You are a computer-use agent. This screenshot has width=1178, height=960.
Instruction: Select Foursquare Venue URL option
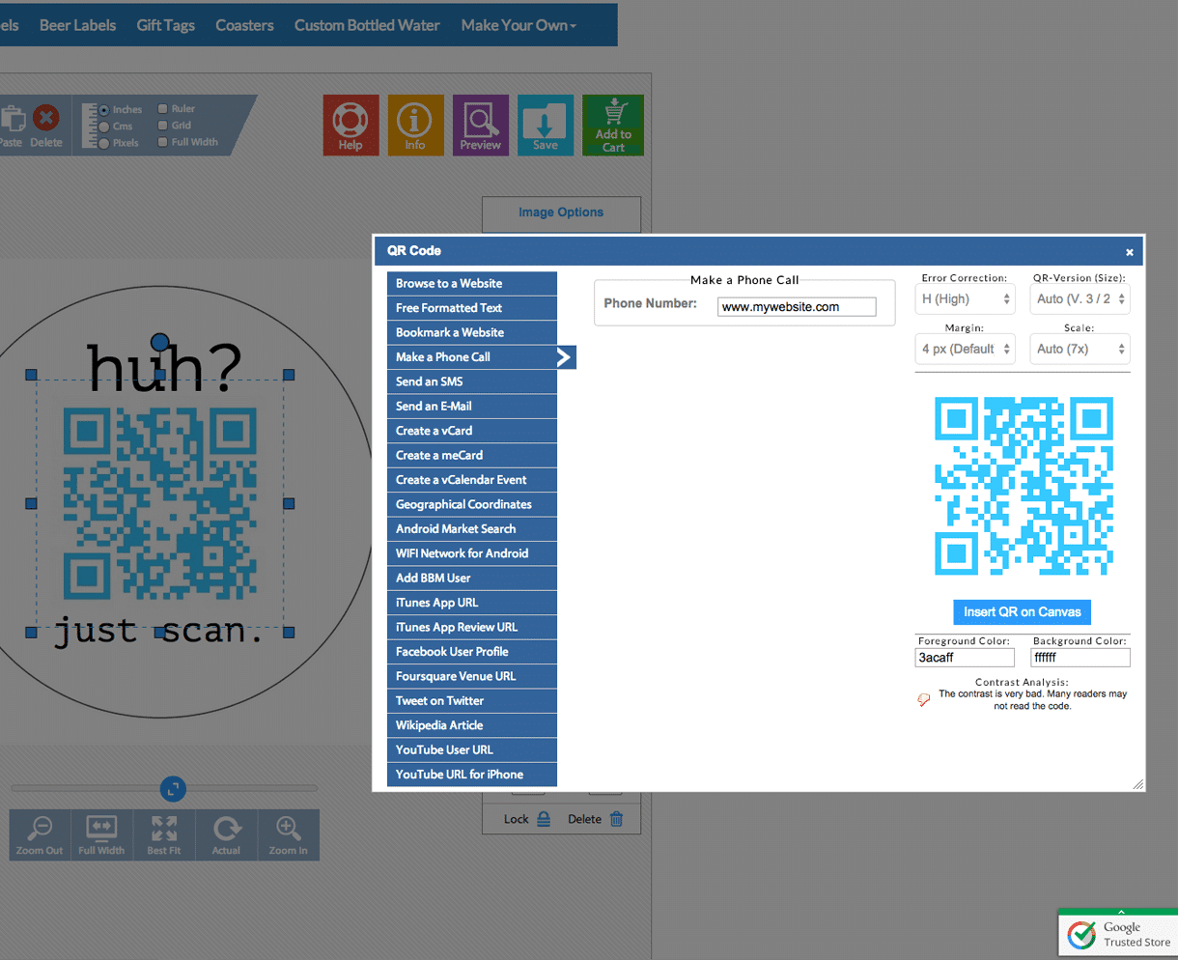(x=472, y=676)
